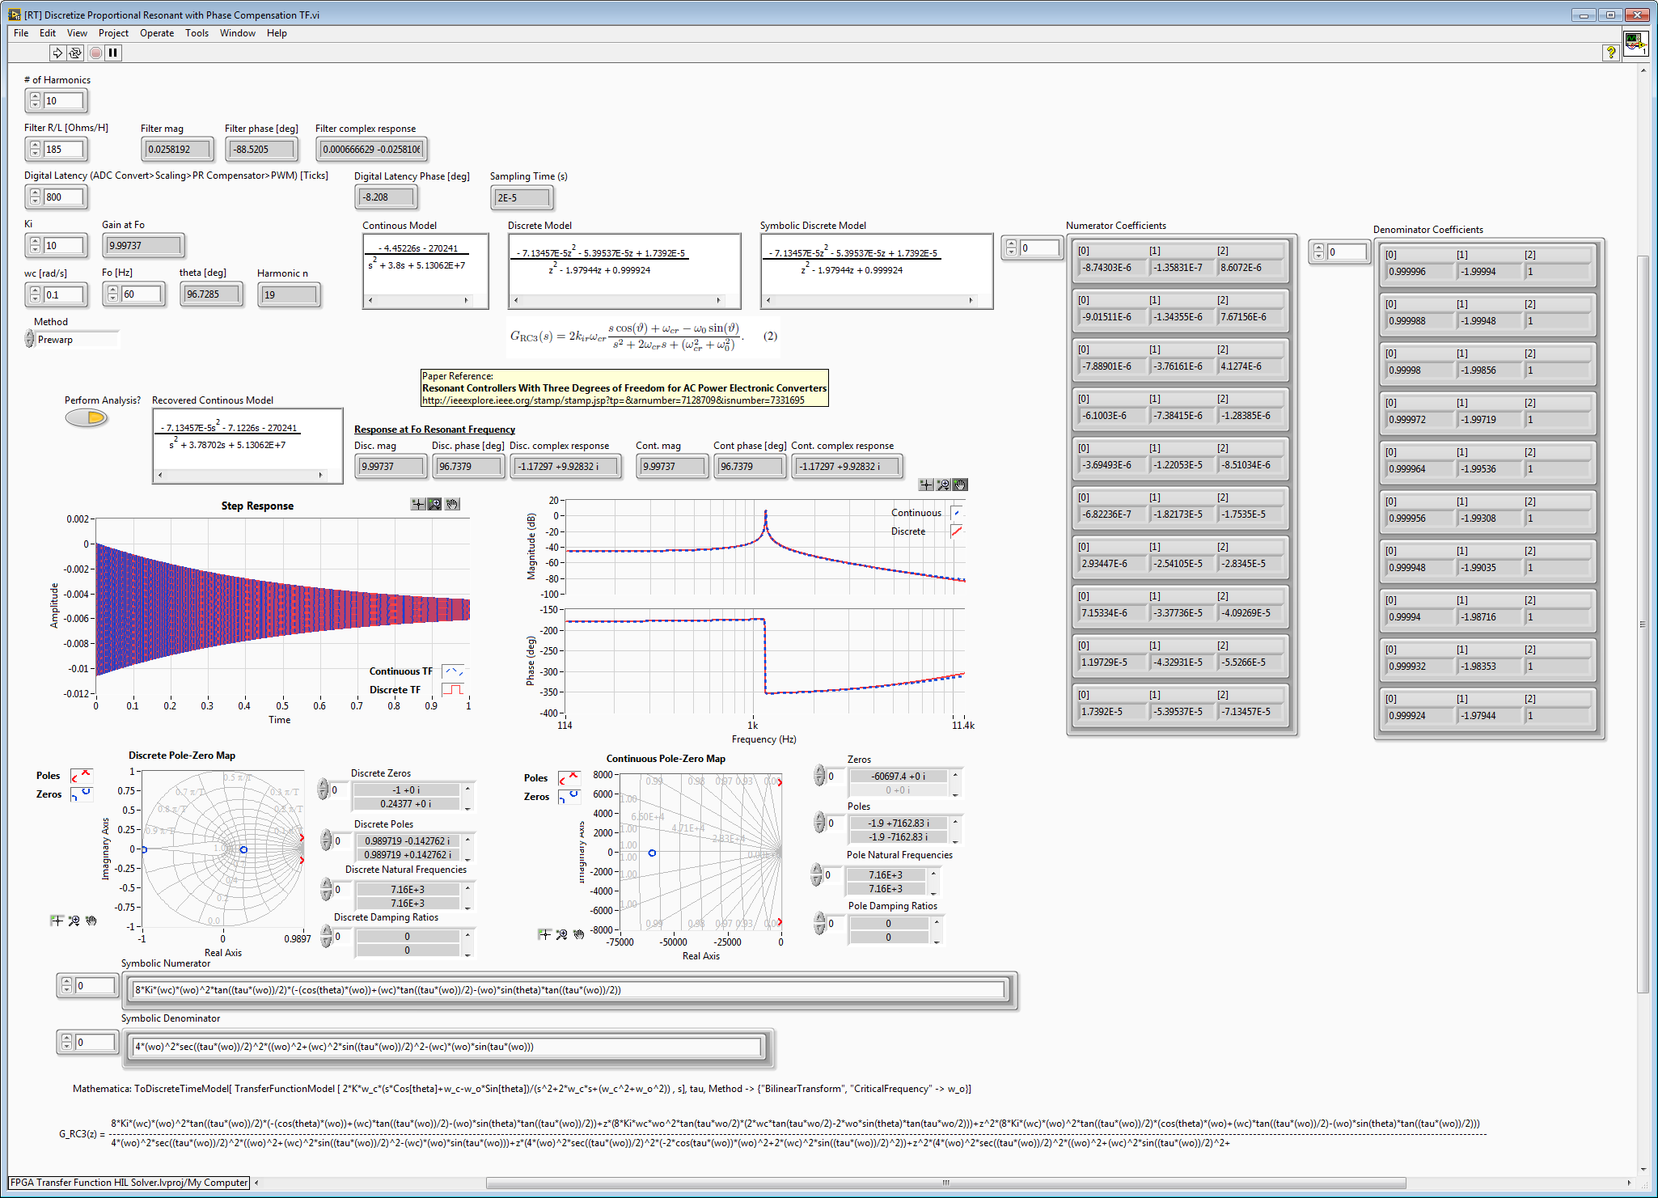Open the Help menu
The image size is (1658, 1198).
pyautogui.click(x=277, y=33)
